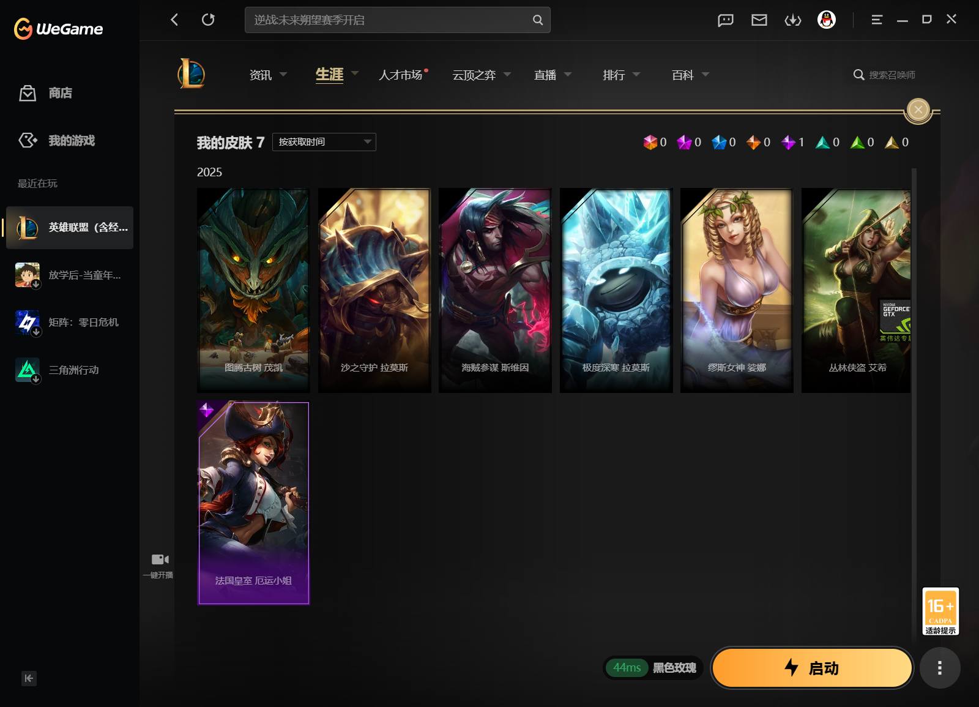The height and width of the screenshot is (707, 979).
Task: Open 图腾古树 茂凯 skin card
Action: click(x=253, y=290)
